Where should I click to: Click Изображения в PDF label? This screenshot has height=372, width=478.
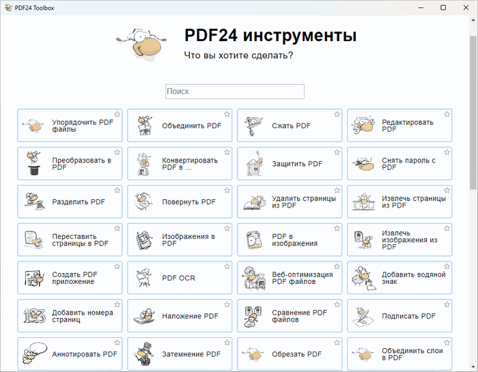[188, 240]
